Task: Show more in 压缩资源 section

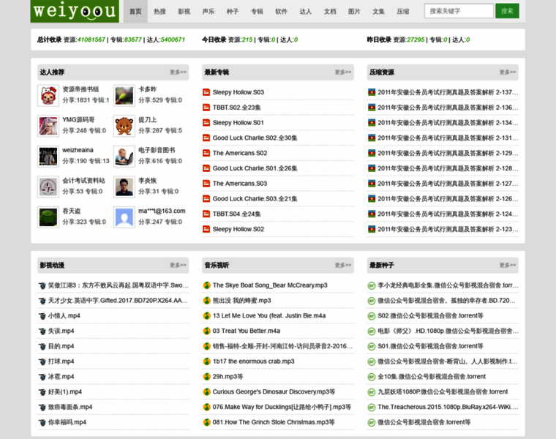Action: (x=508, y=72)
